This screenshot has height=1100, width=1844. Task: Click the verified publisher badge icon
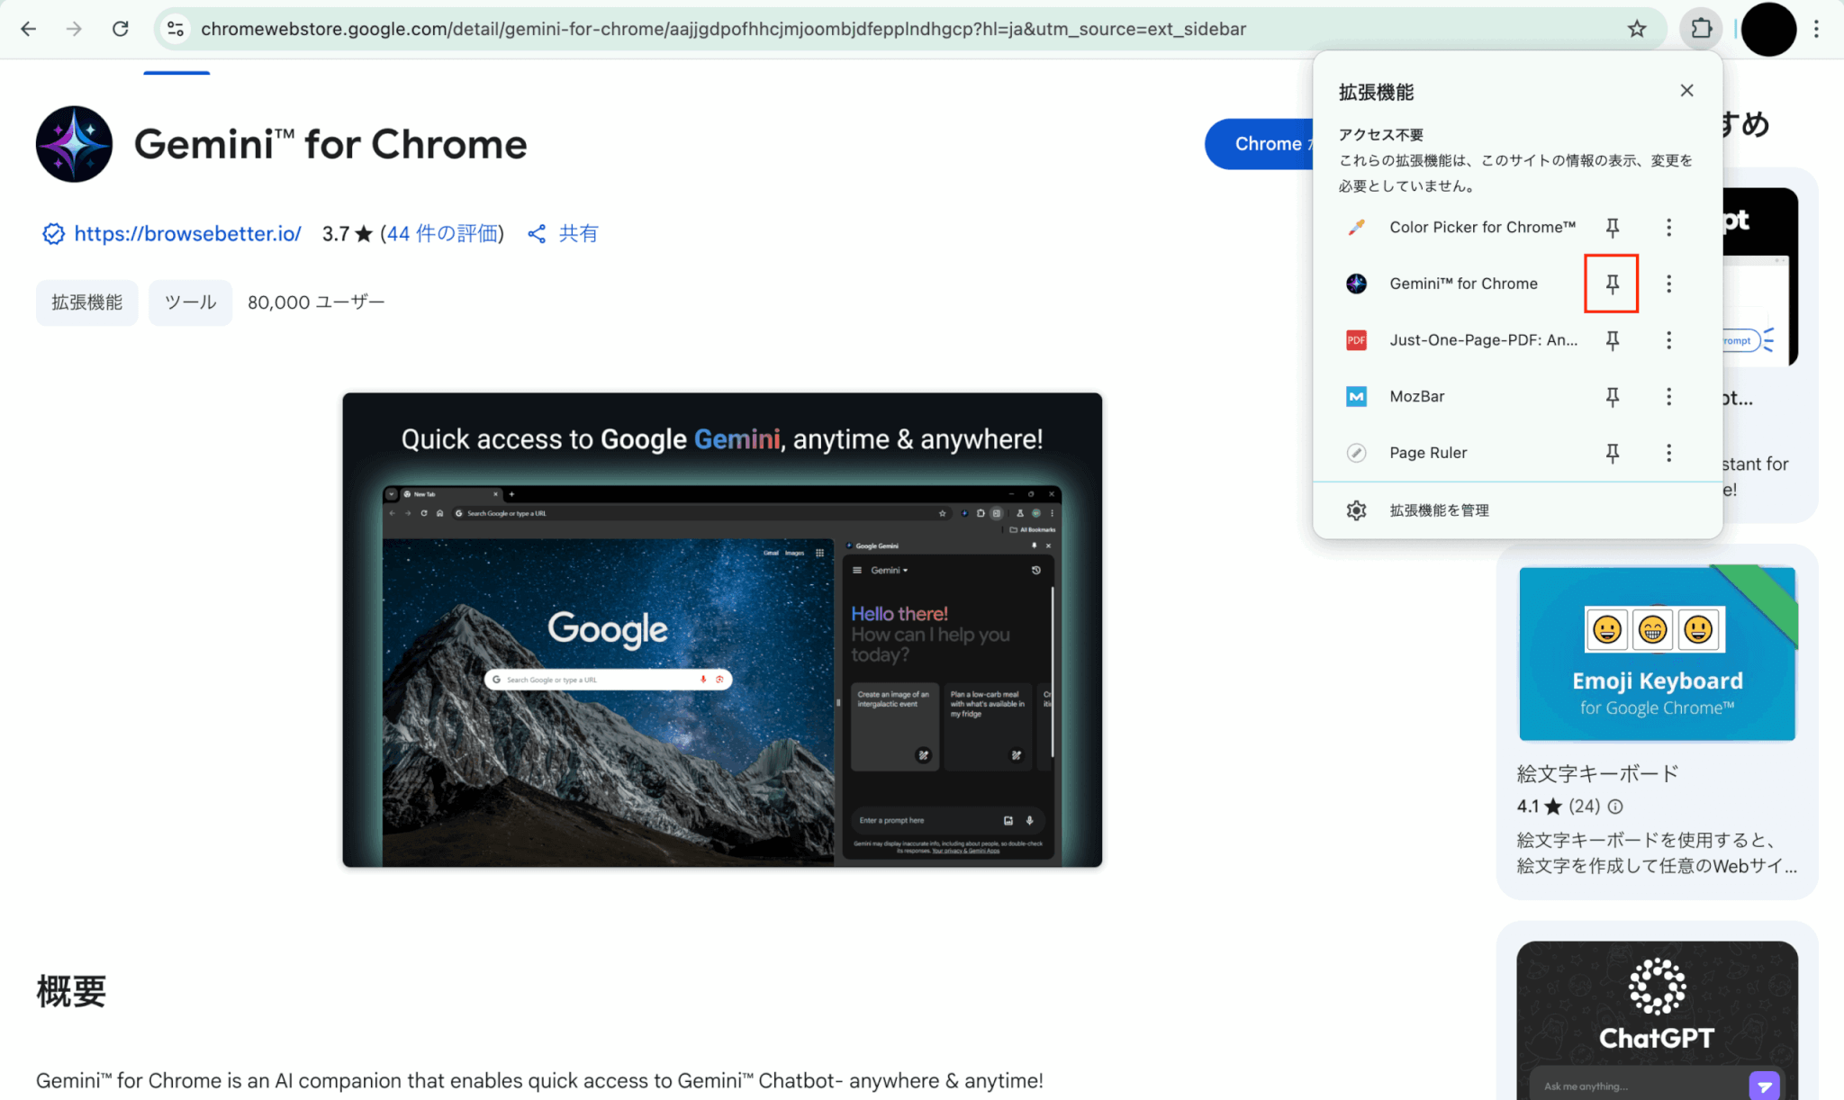point(53,234)
